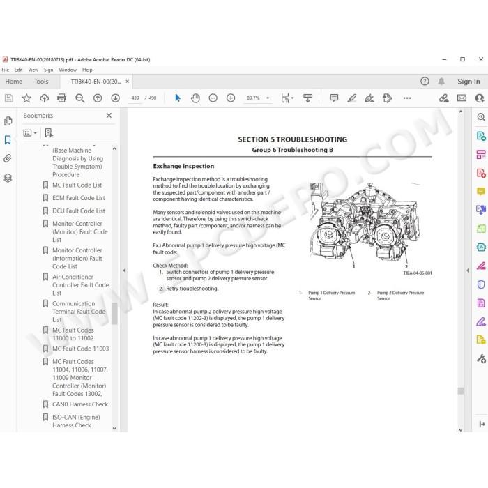Select the Highlight text pen tool

pyautogui.click(x=351, y=98)
